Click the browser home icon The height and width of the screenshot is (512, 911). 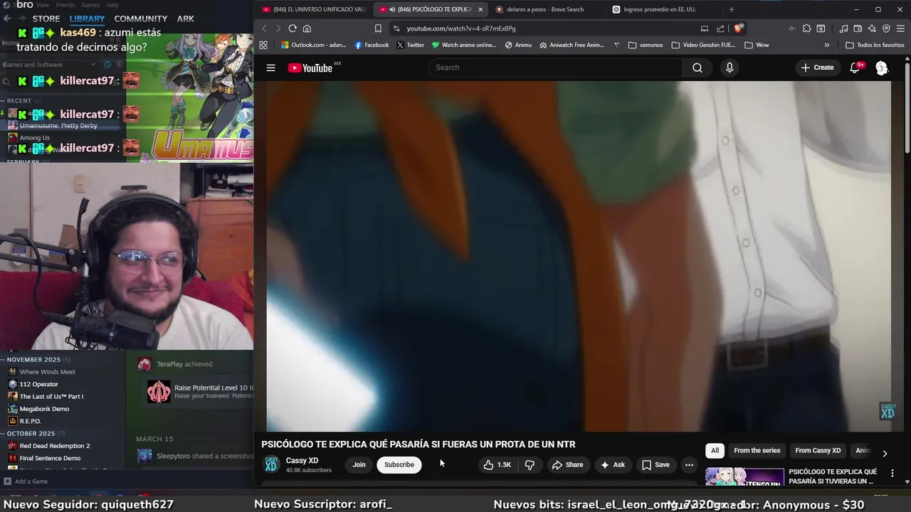(307, 28)
